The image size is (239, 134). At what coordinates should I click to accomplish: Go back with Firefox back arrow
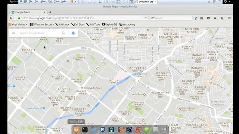click(11, 18)
